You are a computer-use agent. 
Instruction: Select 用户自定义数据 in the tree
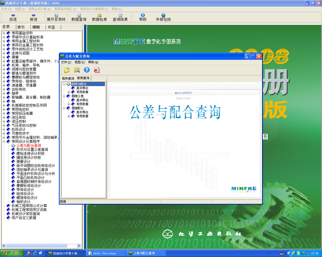pos(24,218)
